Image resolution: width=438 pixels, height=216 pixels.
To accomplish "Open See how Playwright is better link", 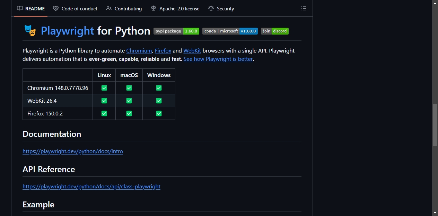I will (x=218, y=59).
